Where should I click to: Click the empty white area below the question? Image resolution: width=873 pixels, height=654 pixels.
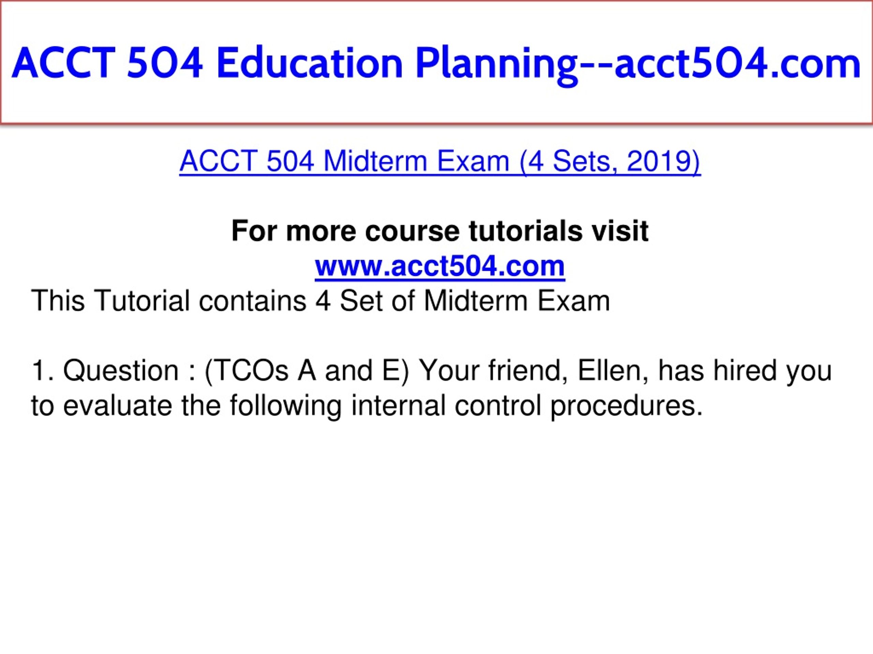[x=436, y=536]
